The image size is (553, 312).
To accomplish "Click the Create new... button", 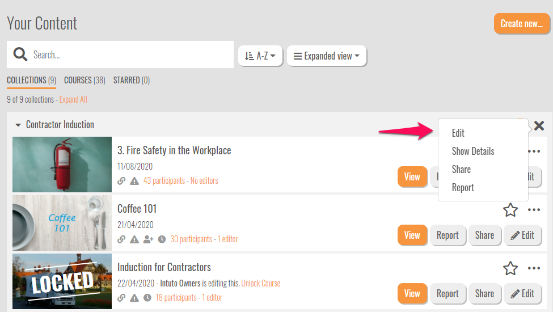I will [x=521, y=24].
